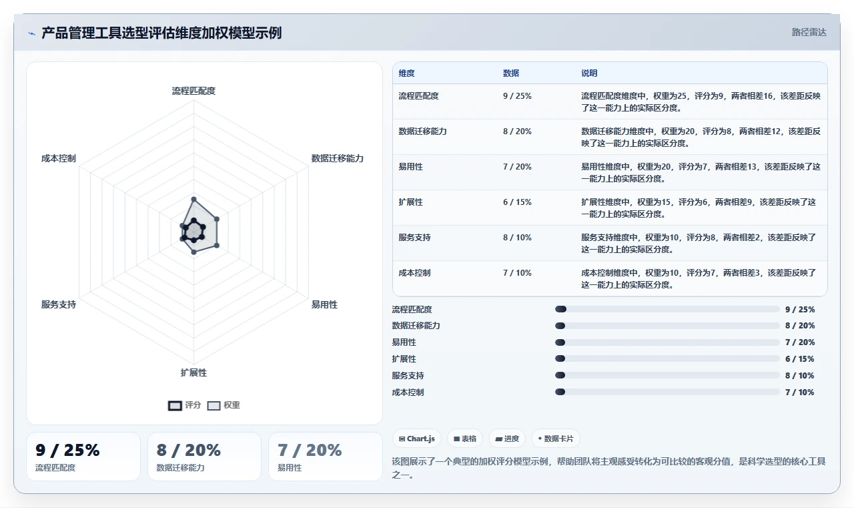The height and width of the screenshot is (508, 854).
Task: Click the 数据 column header
Action: pyautogui.click(x=511, y=73)
